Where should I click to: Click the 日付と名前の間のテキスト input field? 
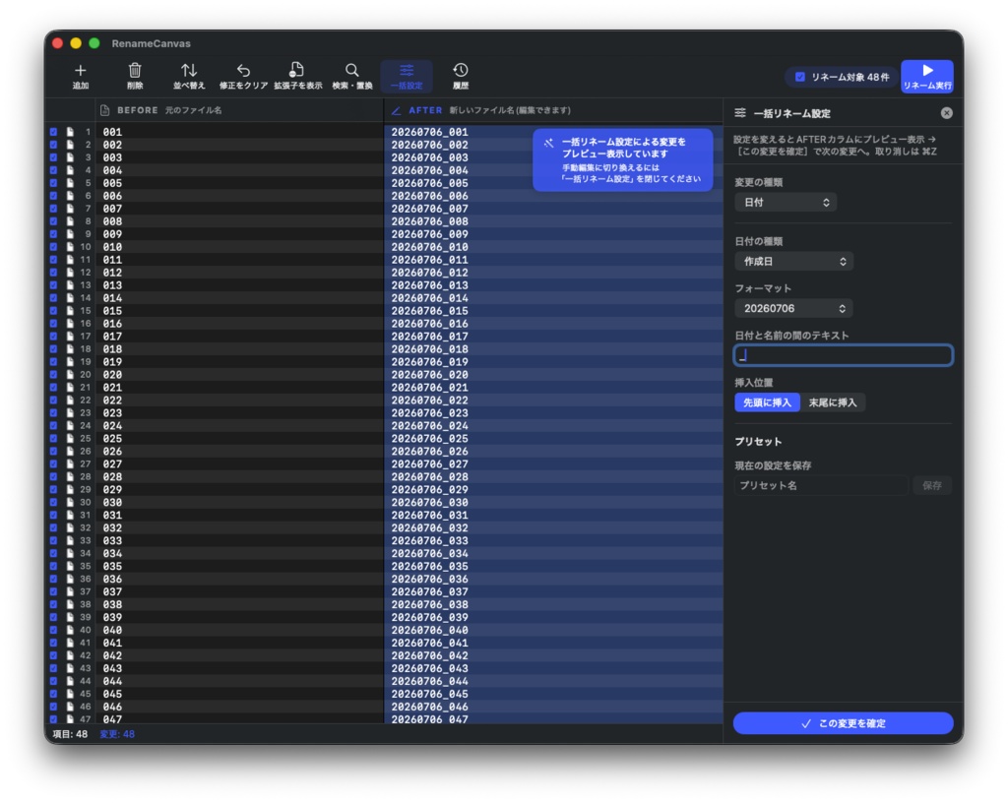coord(843,355)
